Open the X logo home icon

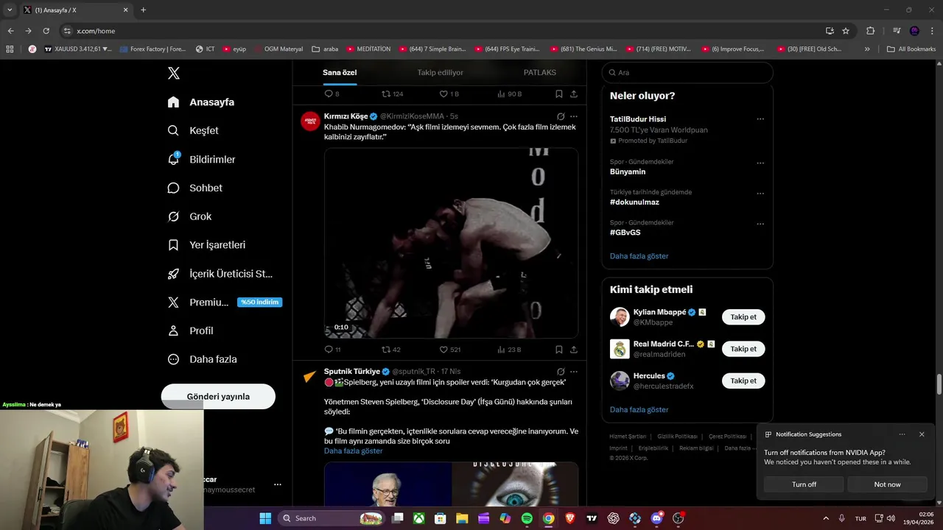[174, 73]
